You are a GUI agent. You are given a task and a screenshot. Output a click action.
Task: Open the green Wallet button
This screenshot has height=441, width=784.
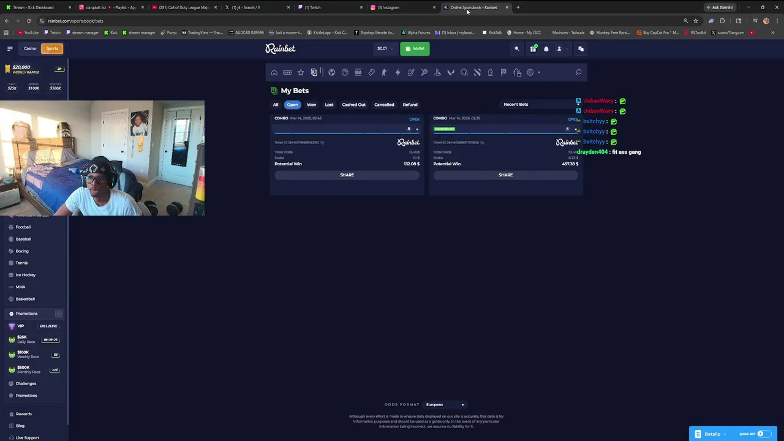pyautogui.click(x=415, y=48)
